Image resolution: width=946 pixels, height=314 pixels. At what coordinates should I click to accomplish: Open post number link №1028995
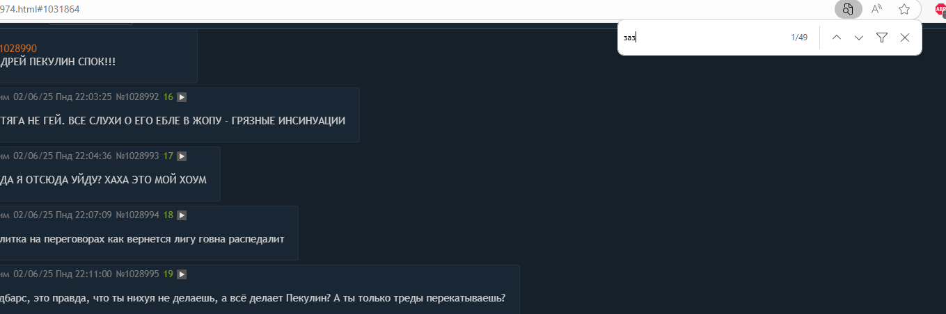pos(137,274)
